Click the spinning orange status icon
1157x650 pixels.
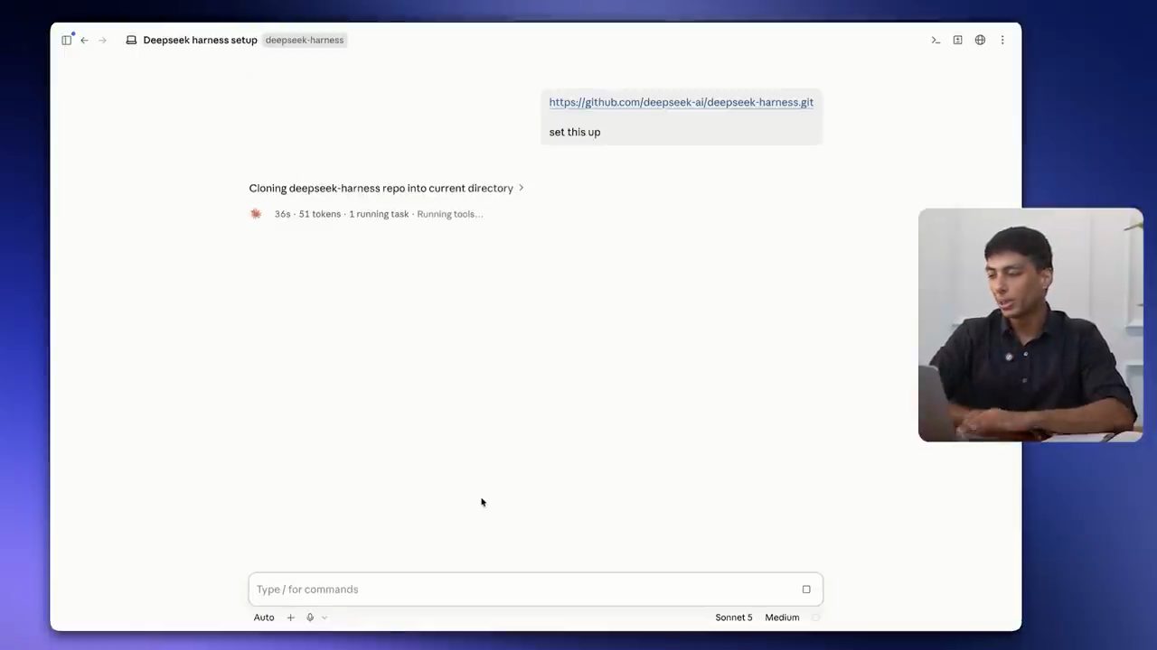[256, 214]
